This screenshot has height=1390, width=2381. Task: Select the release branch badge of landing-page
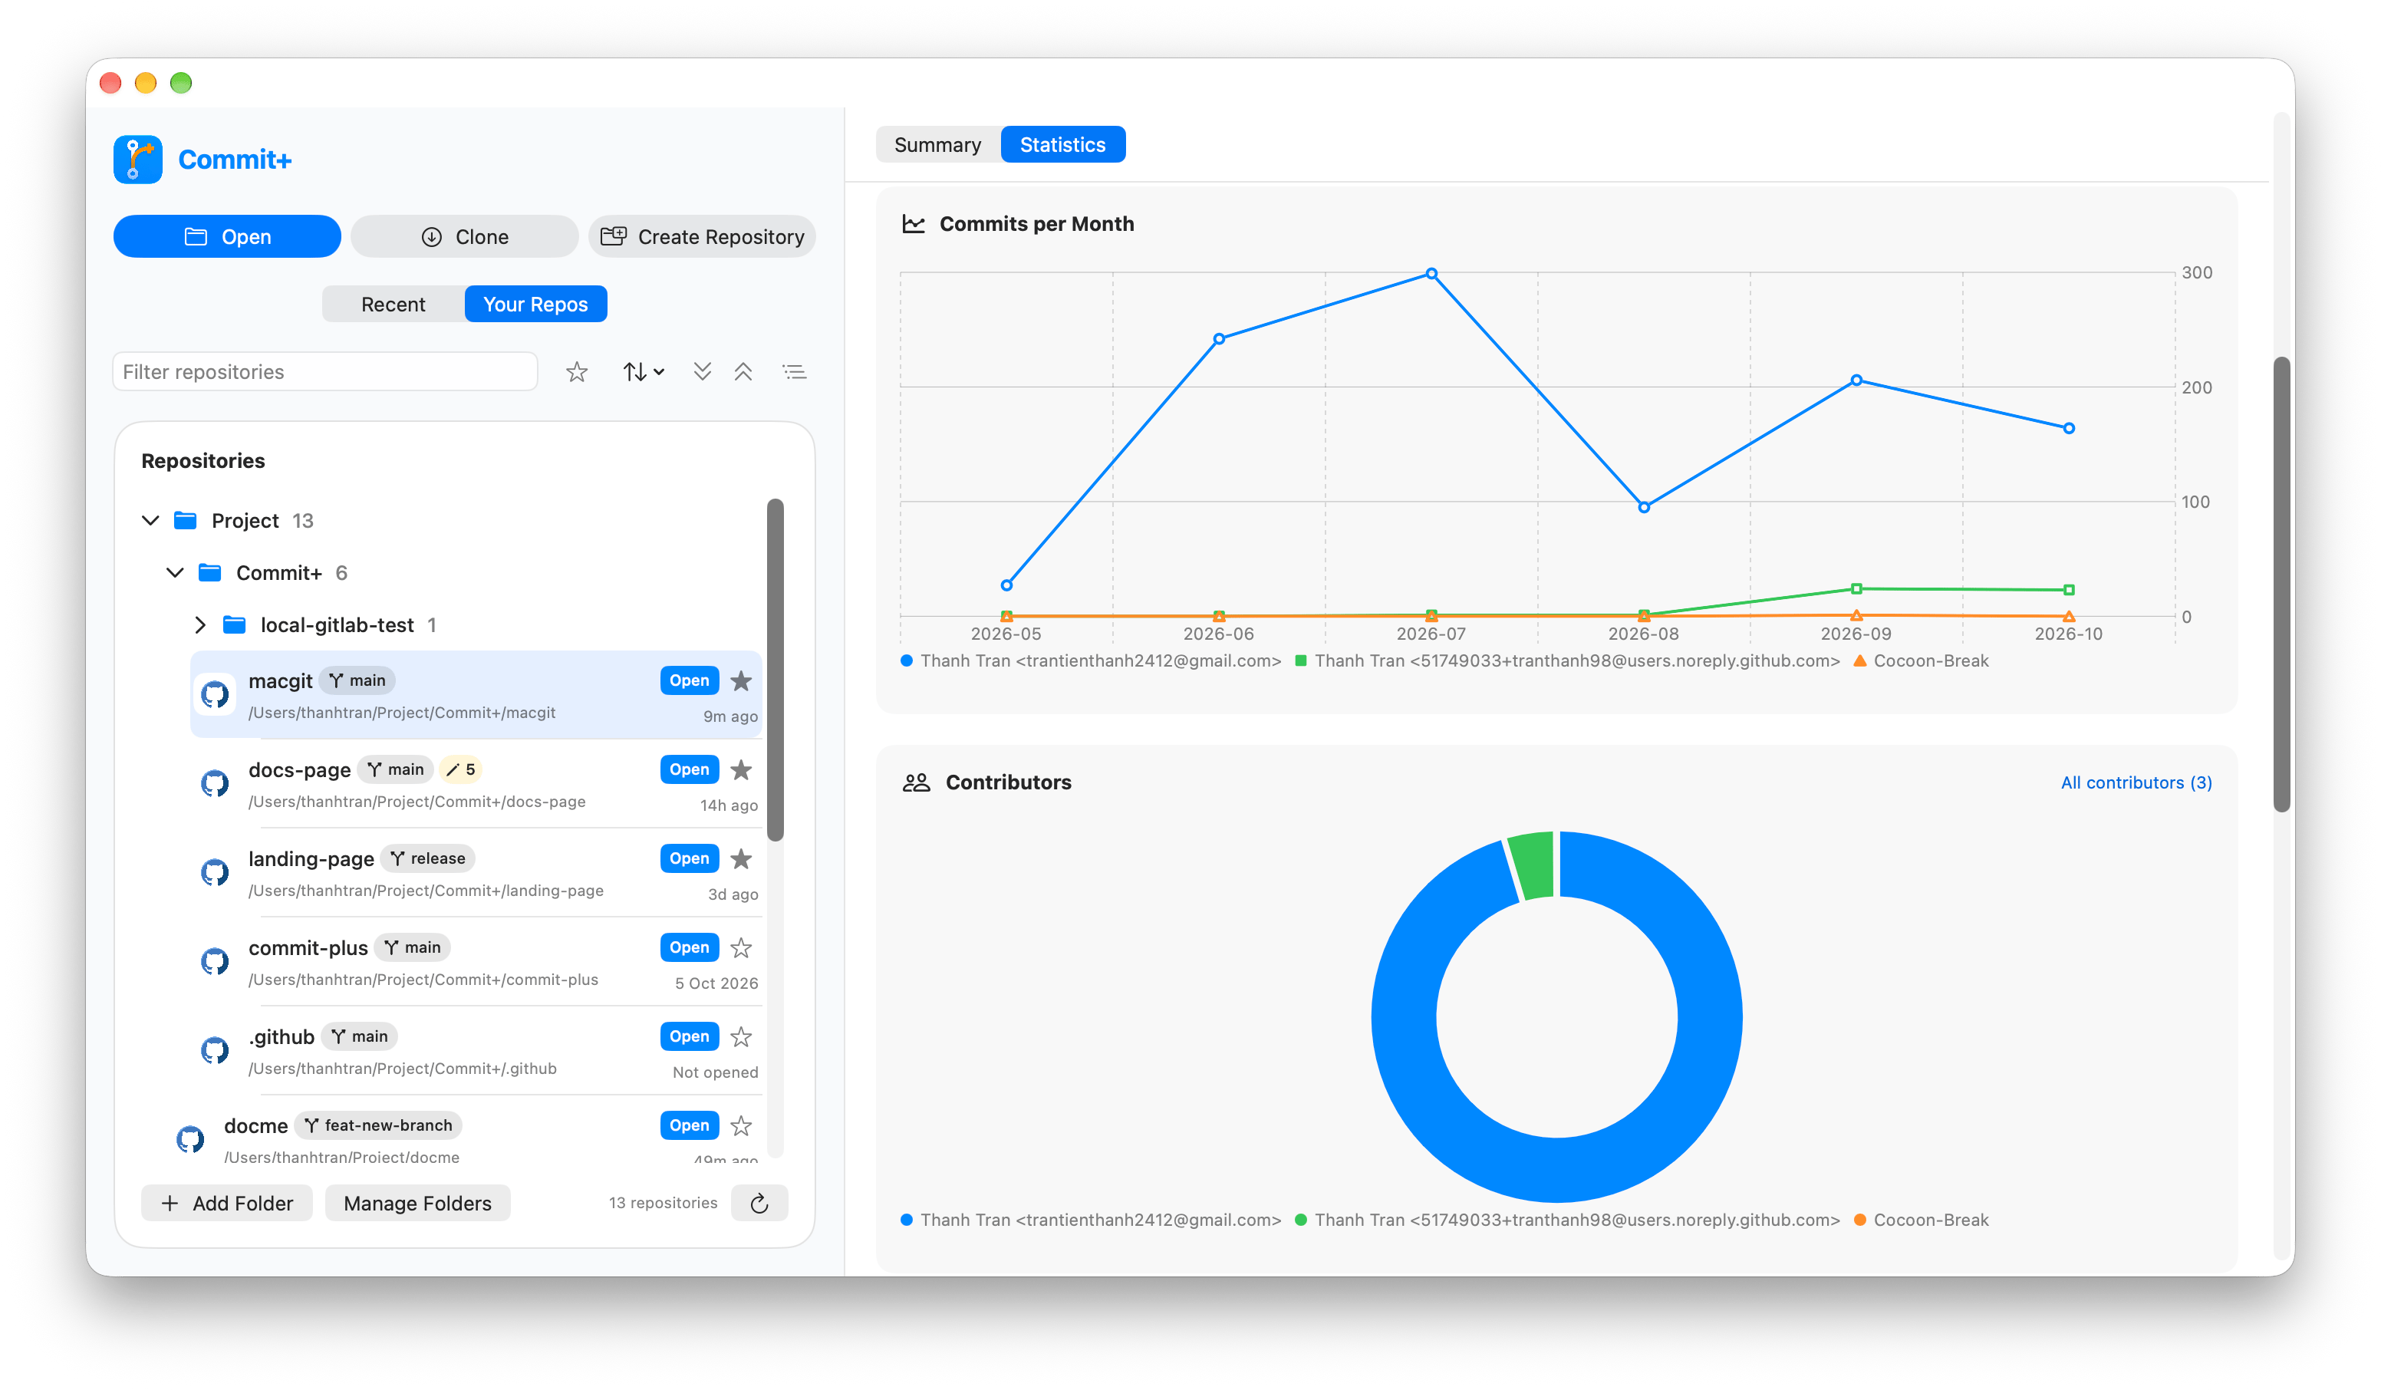pos(428,858)
